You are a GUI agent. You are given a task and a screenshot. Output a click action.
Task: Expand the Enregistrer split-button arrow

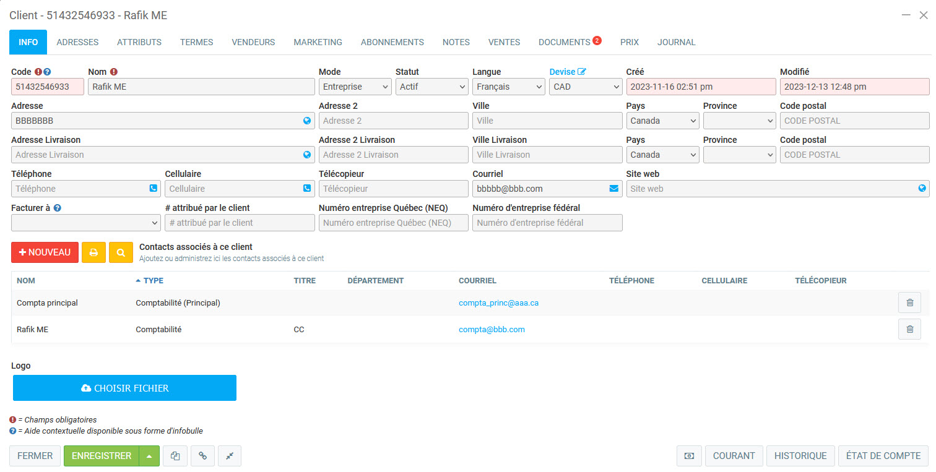tap(149, 456)
